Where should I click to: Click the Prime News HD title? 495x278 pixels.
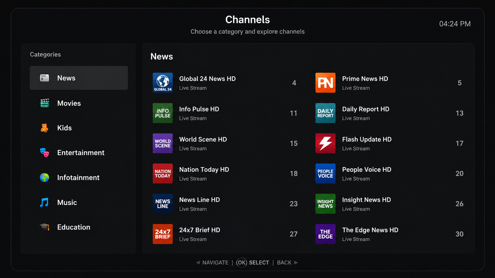(x=365, y=79)
